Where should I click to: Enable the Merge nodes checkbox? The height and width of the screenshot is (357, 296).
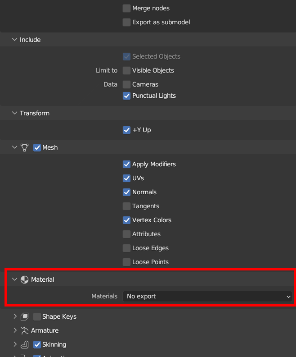point(127,8)
